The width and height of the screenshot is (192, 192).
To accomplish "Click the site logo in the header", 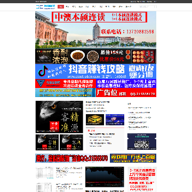I will (46, 7).
